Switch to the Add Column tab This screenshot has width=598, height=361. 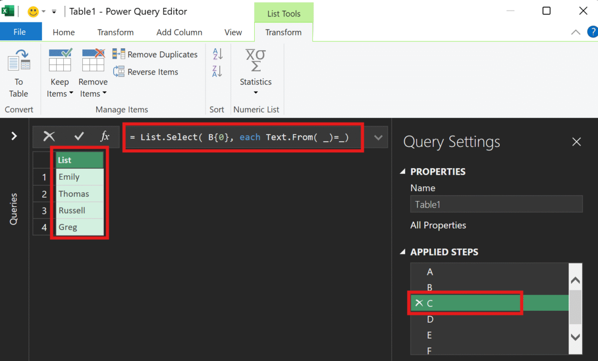pos(179,32)
